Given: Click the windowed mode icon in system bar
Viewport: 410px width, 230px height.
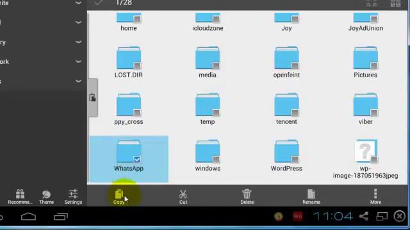Looking at the screenshot, I should (x=382, y=216).
